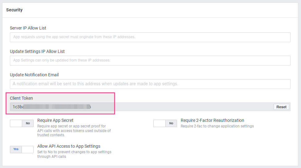Viewport: 301px width, 168px height.
Task: Click the Update Settings IP Allow List label
Action: tap(37, 51)
